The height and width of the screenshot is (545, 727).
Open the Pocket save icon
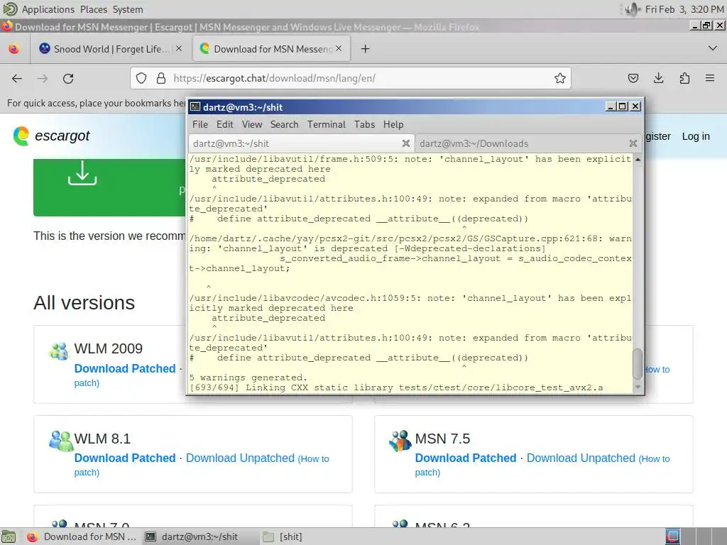click(633, 78)
